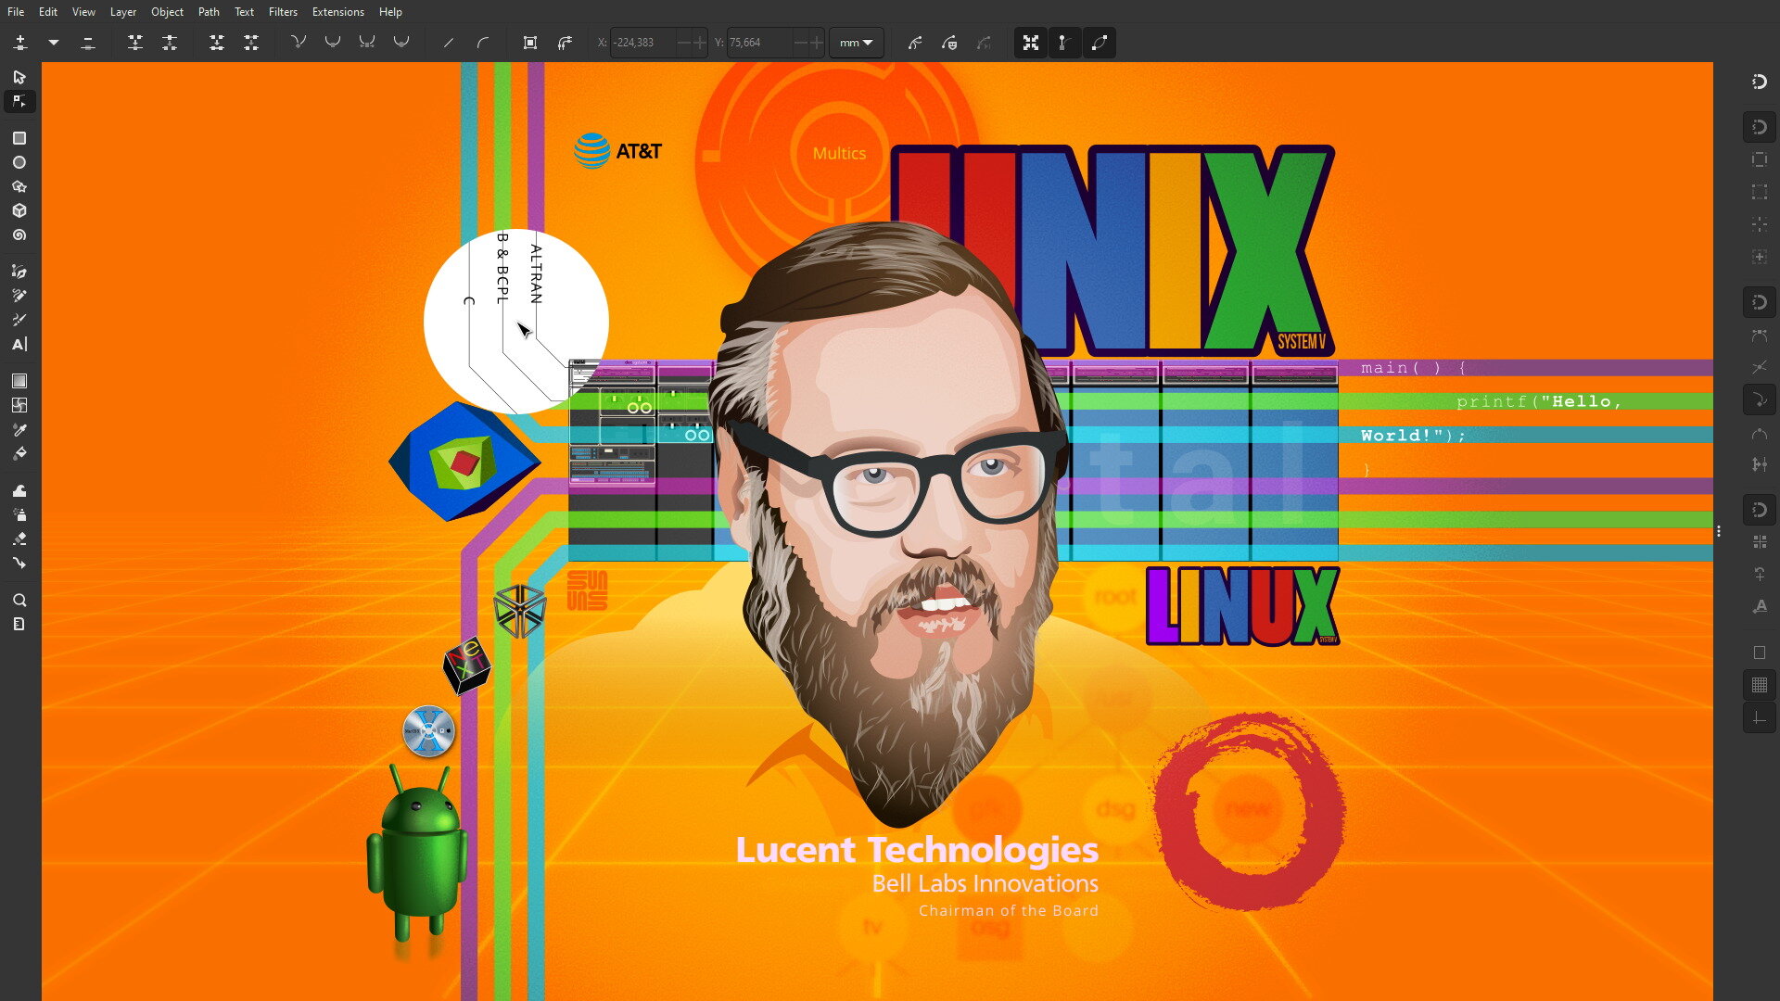
Task: Select the Paint Bucket tool
Action: 19,453
